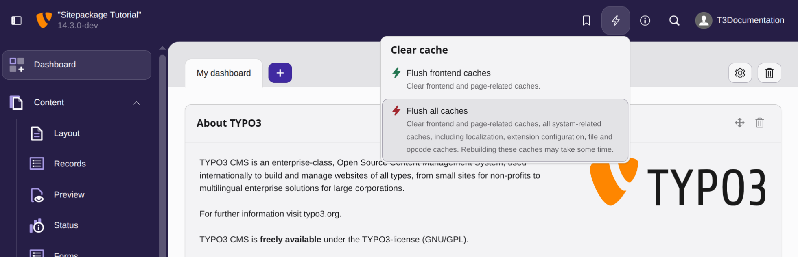
Task: Add a new dashboard with plus button
Action: pos(280,73)
